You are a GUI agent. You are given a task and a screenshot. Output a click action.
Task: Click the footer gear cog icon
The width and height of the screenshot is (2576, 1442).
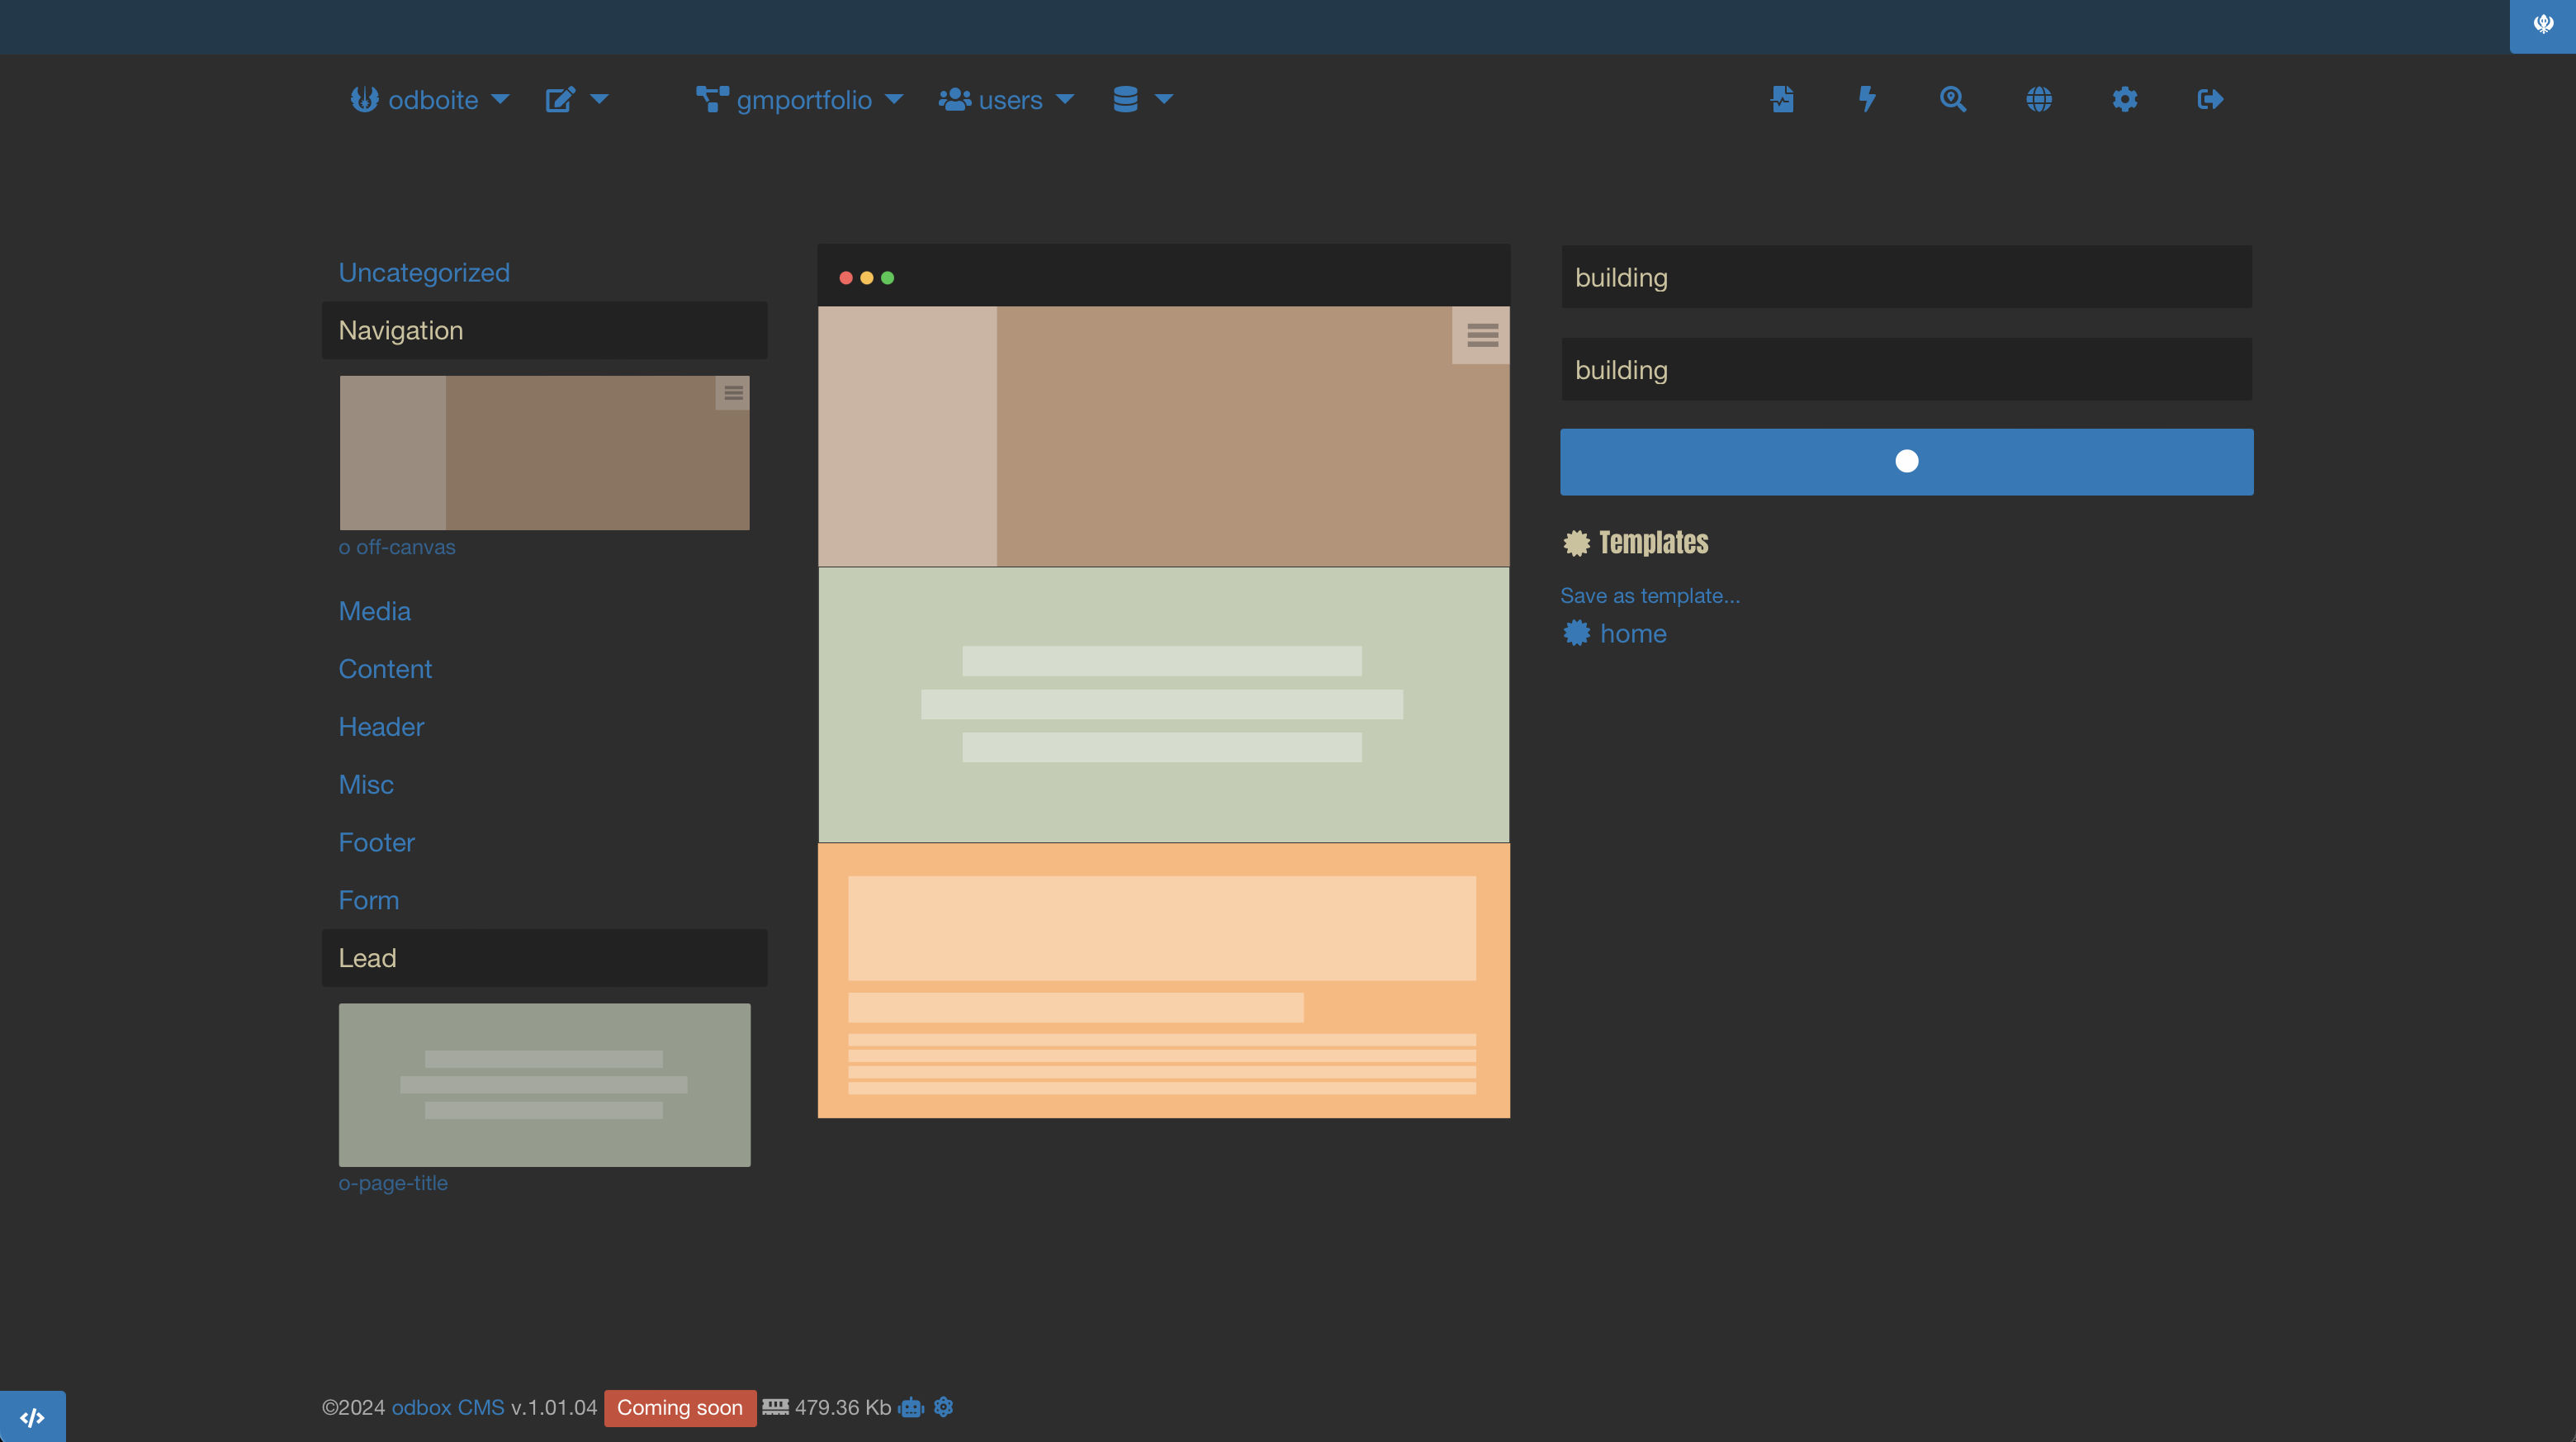point(943,1407)
